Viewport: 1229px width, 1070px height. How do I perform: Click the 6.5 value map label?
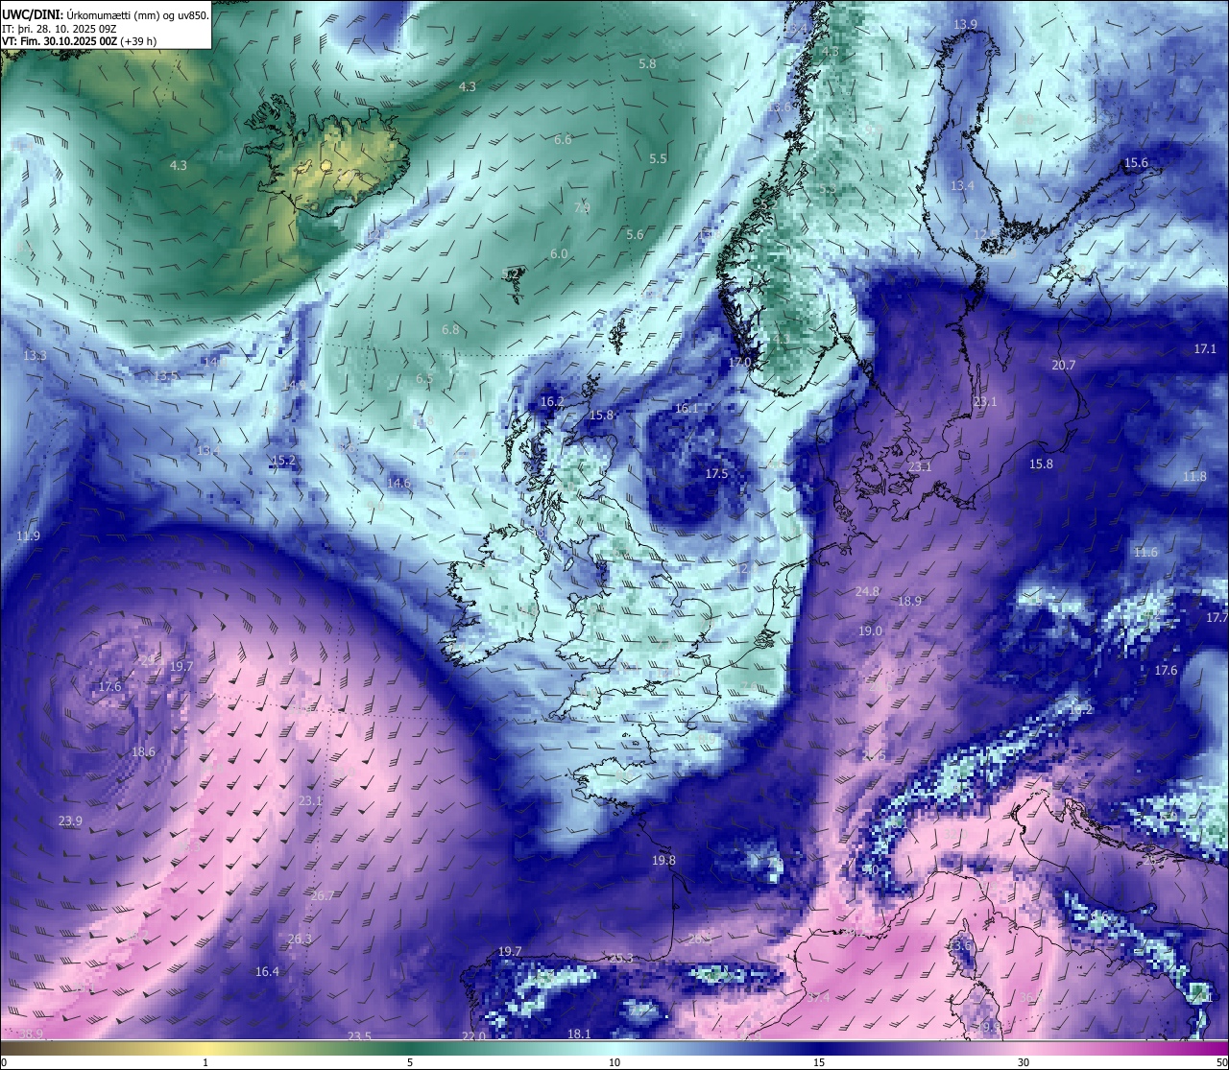pyautogui.click(x=424, y=379)
